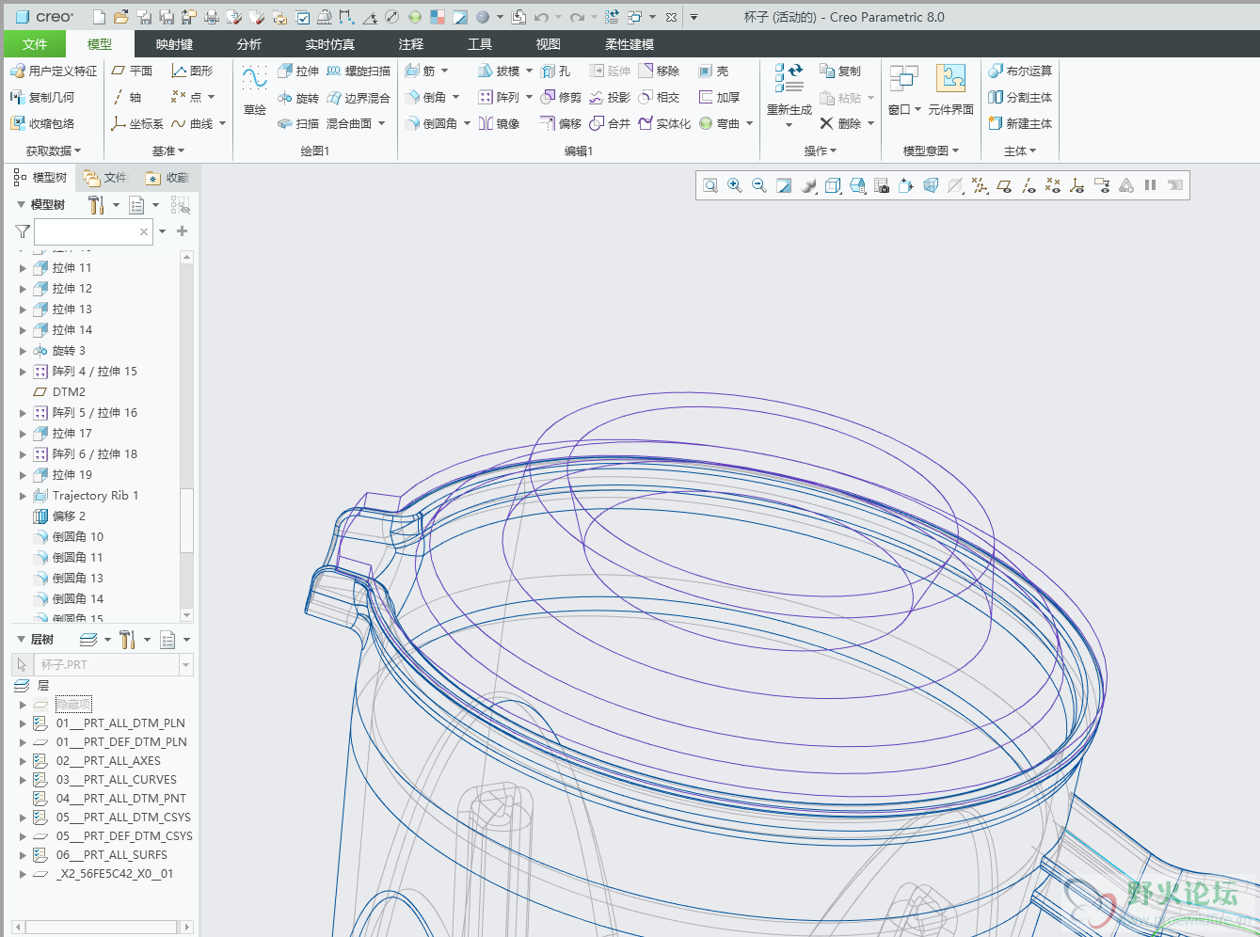Click Print icon in quick access toolbar
The width and height of the screenshot is (1260, 937).
pyautogui.click(x=211, y=17)
